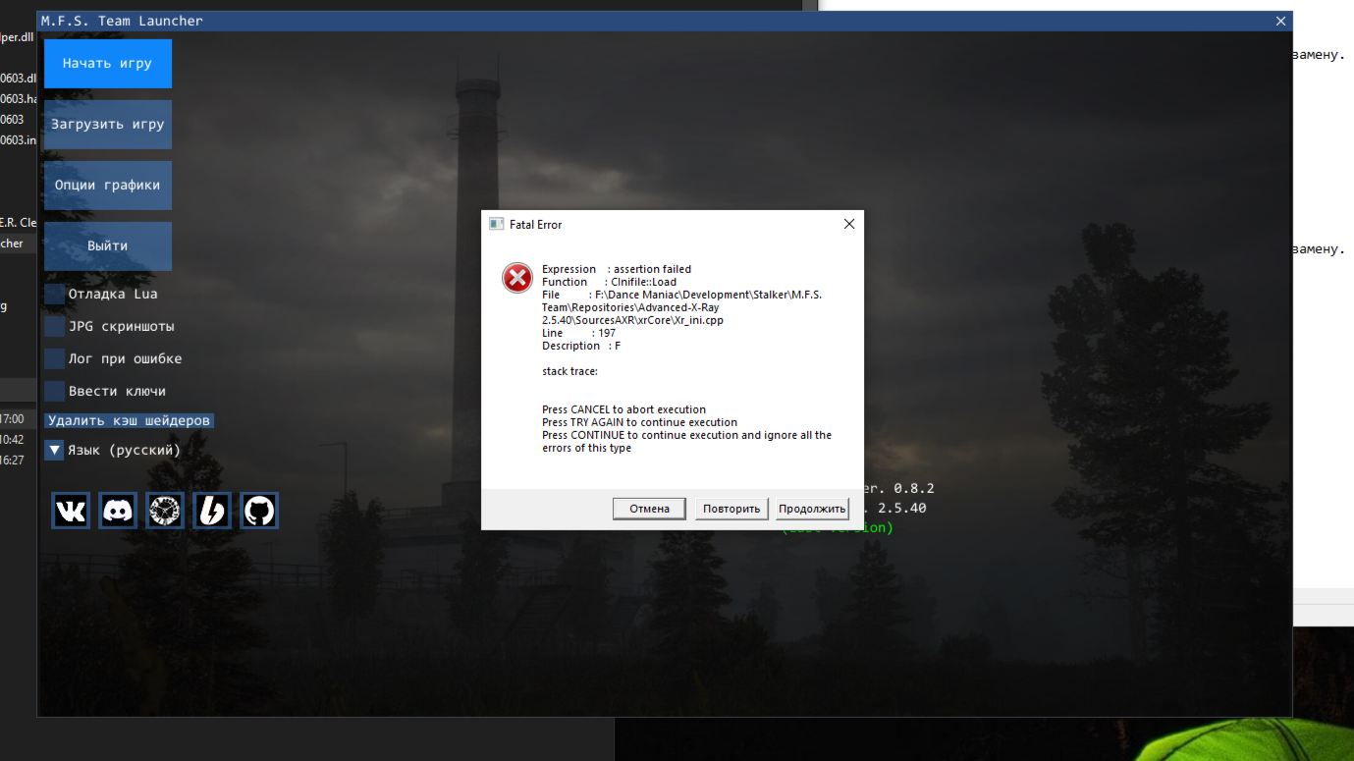Viewport: 1354px width, 761px height.
Task: Click the Fatal Error title bar icon
Action: click(497, 224)
